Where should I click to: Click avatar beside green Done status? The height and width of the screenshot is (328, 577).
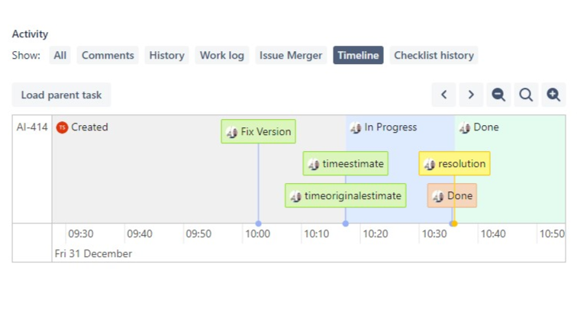tap(464, 127)
